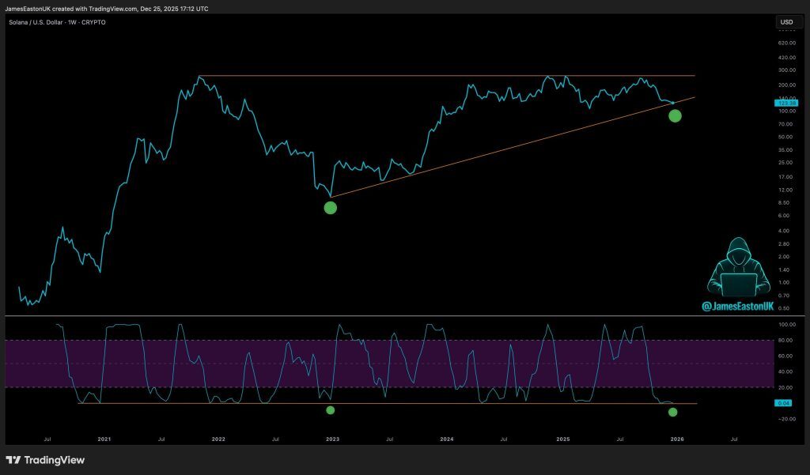Click the TradingView text link at the bottom
This screenshot has height=475, width=810.
[55, 459]
